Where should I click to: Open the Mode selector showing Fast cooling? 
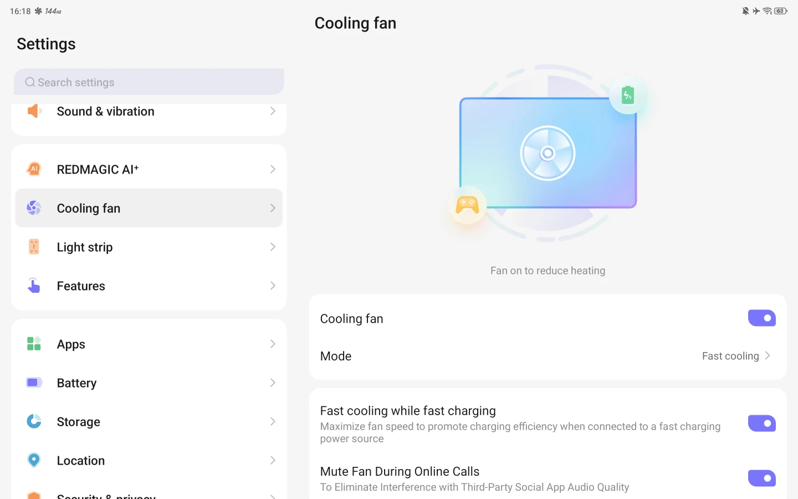tap(548, 356)
